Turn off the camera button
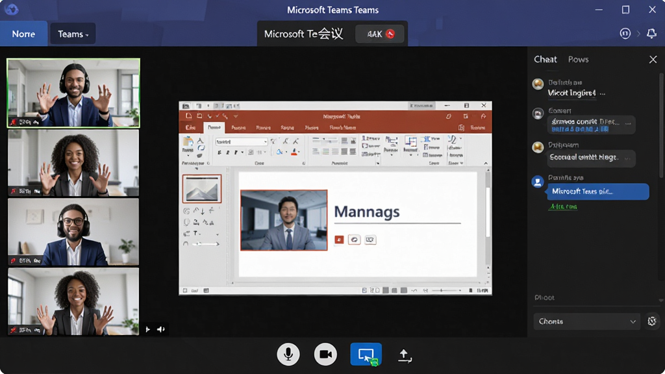This screenshot has width=665, height=374. click(x=325, y=354)
